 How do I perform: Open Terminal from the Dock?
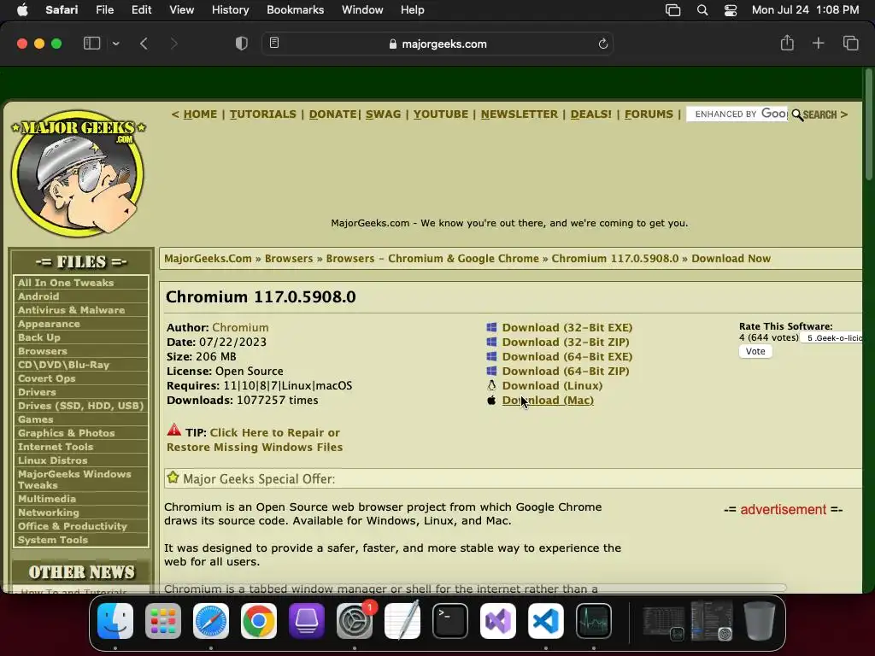pos(449,620)
